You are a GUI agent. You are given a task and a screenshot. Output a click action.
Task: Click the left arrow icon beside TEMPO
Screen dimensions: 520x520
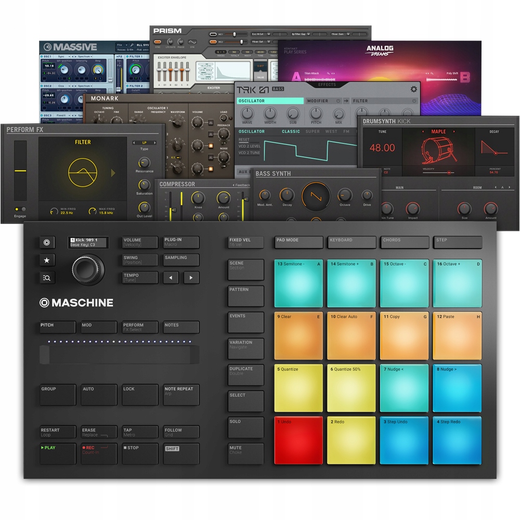point(171,277)
